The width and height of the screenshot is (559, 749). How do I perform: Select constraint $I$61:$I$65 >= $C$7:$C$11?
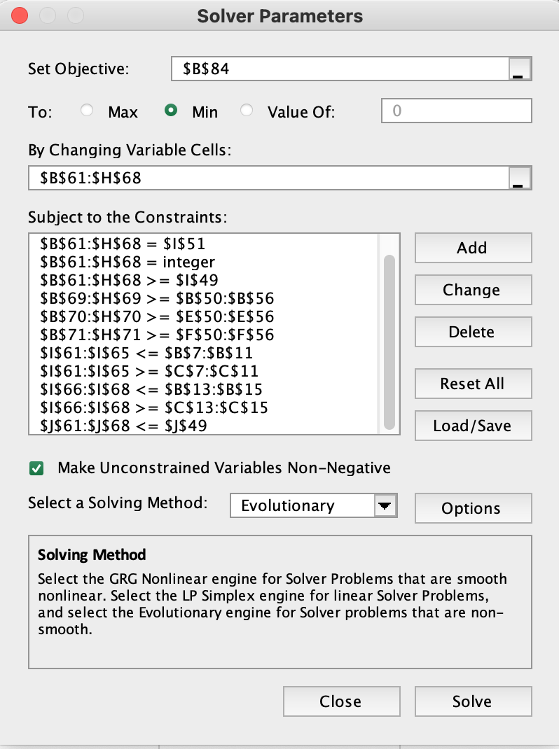[149, 371]
